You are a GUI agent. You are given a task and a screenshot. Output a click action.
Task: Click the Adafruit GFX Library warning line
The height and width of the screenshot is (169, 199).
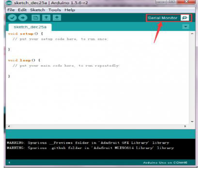88,143
